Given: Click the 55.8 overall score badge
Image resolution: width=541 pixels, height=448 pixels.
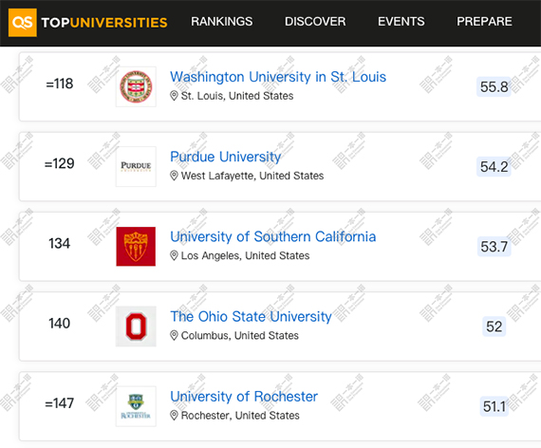Looking at the screenshot, I should pyautogui.click(x=494, y=86).
